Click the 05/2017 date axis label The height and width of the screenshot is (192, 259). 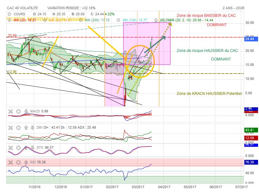[x=190, y=187]
